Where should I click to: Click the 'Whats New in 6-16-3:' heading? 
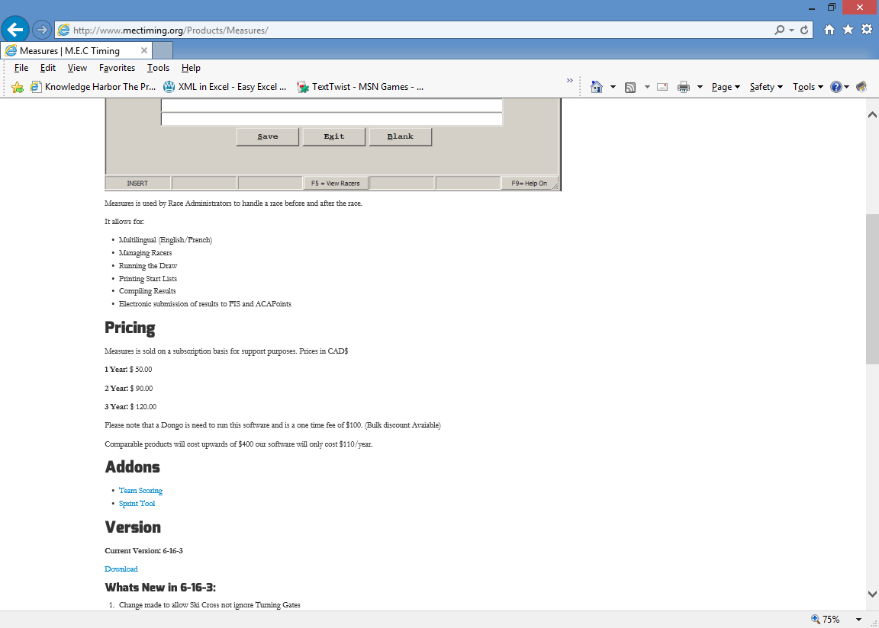pos(160,587)
